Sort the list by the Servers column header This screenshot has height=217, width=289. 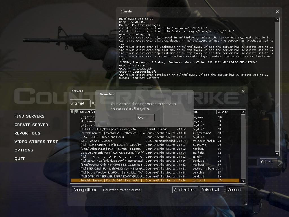click(x=88, y=112)
